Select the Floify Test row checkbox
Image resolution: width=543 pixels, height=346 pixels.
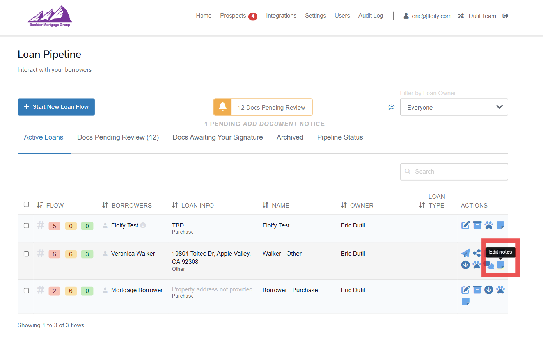click(x=27, y=225)
